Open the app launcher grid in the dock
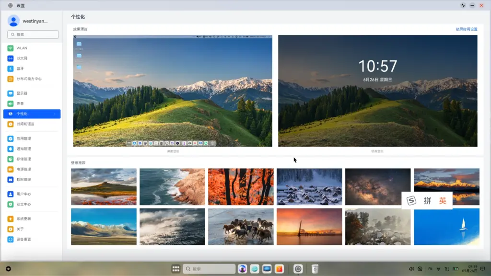 tap(176, 269)
